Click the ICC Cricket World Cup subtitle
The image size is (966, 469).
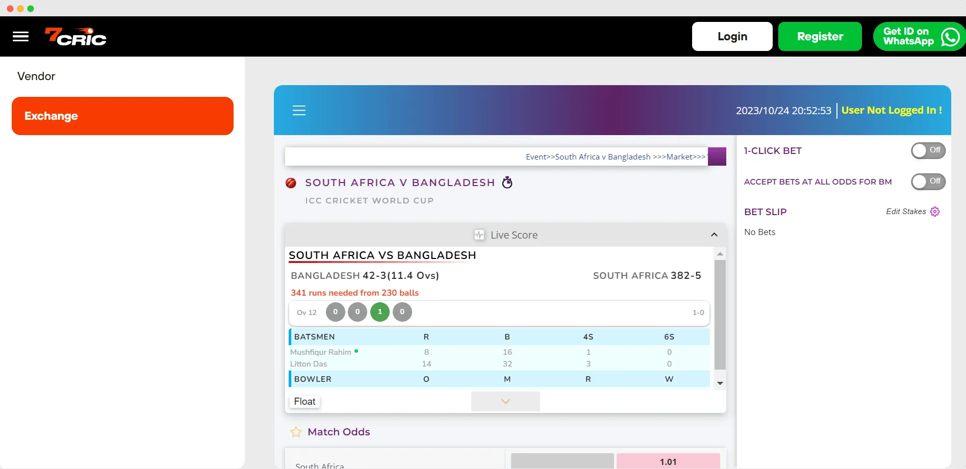369,200
